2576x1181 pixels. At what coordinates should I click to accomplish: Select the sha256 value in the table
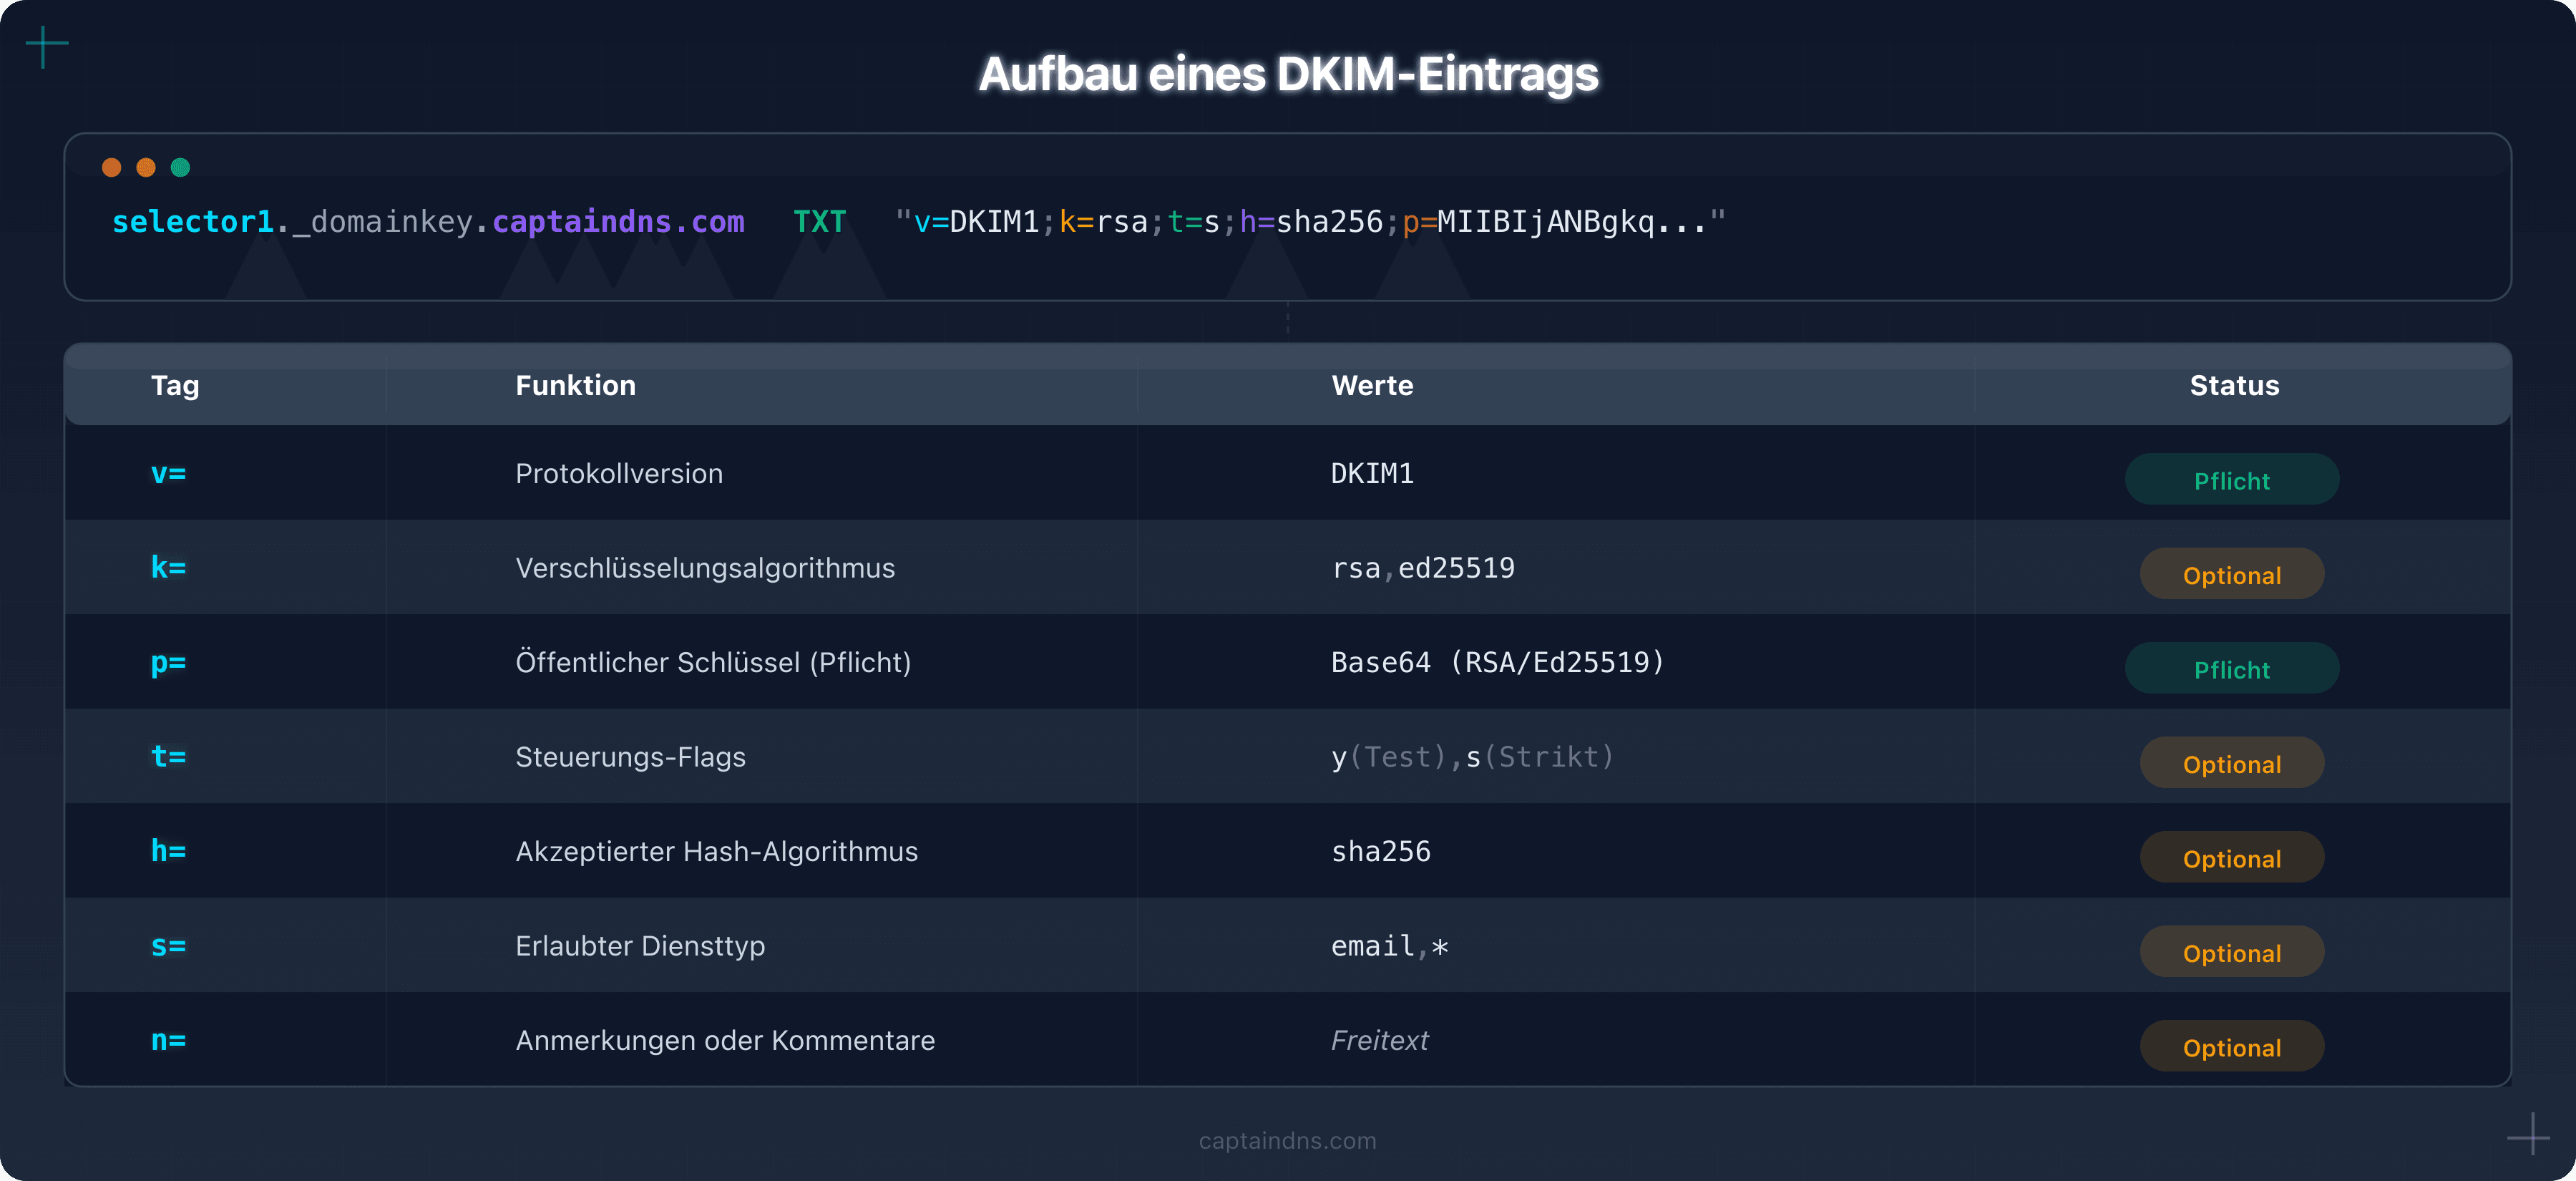(x=1381, y=851)
